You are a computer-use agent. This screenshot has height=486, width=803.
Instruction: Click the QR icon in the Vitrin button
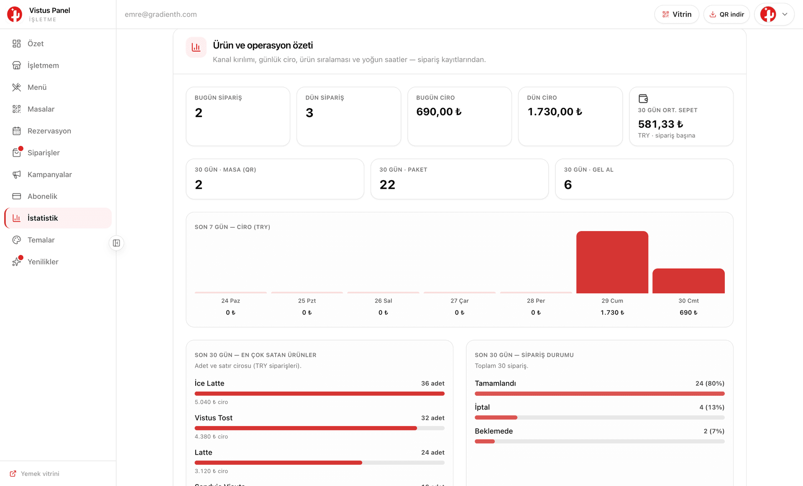point(666,14)
